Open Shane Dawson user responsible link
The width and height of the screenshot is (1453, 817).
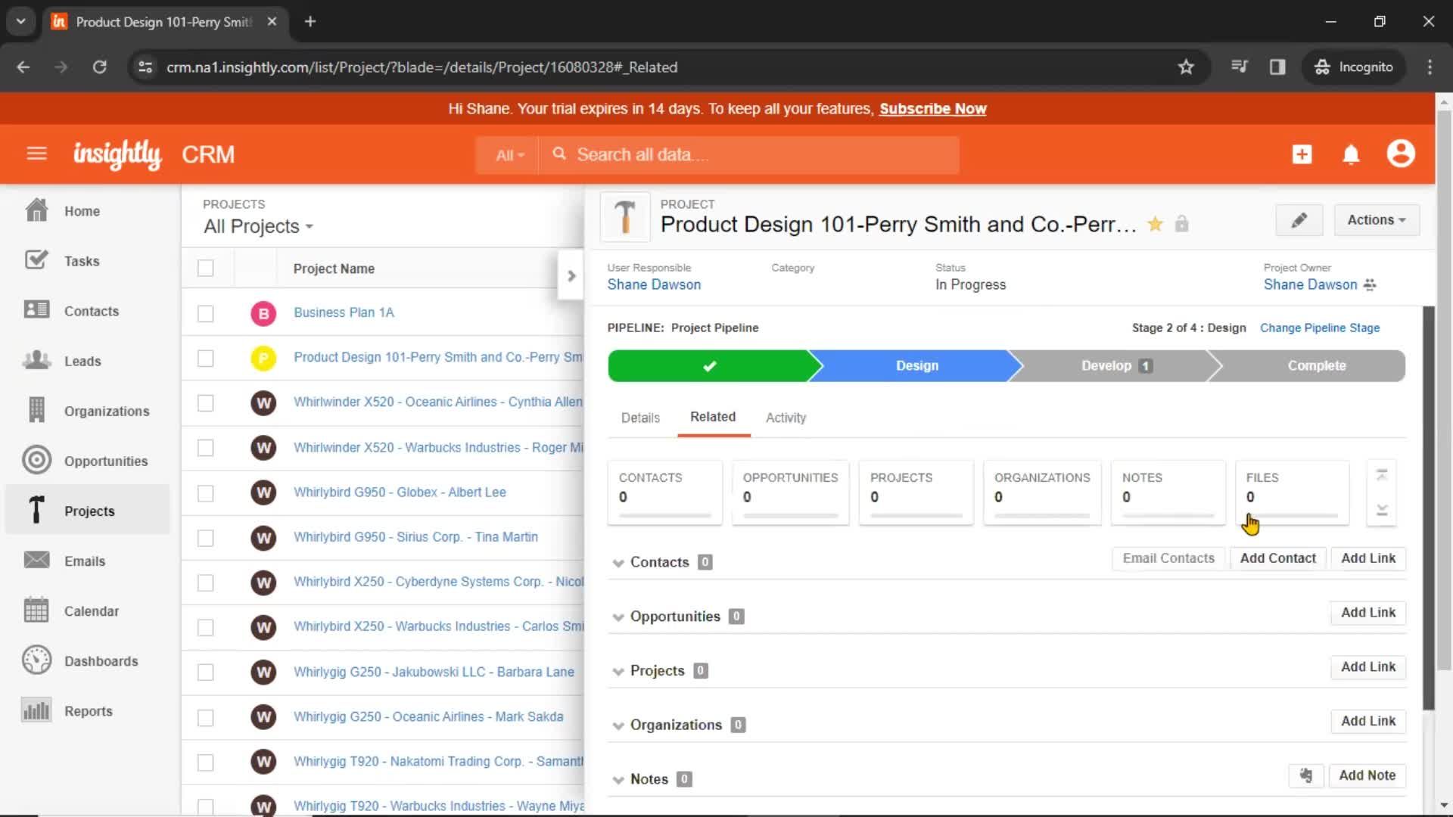click(x=654, y=285)
